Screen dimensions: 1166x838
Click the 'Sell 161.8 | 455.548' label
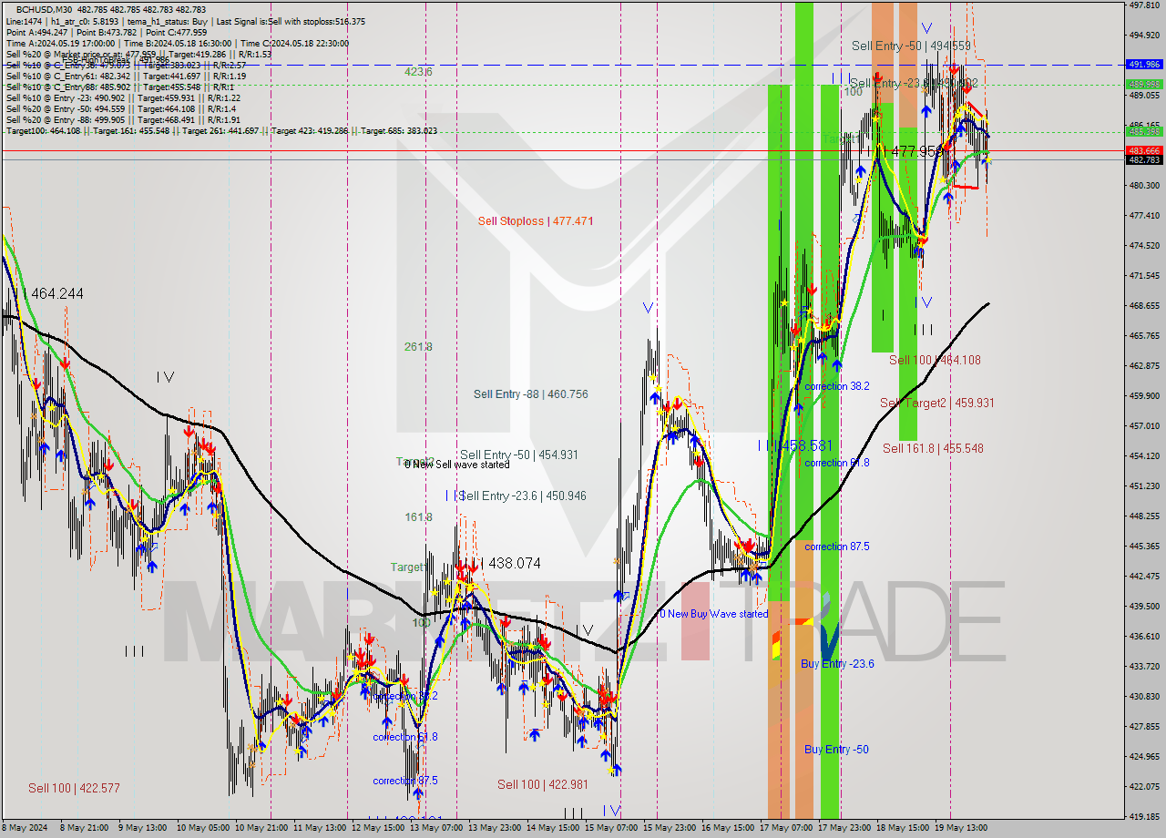(933, 448)
